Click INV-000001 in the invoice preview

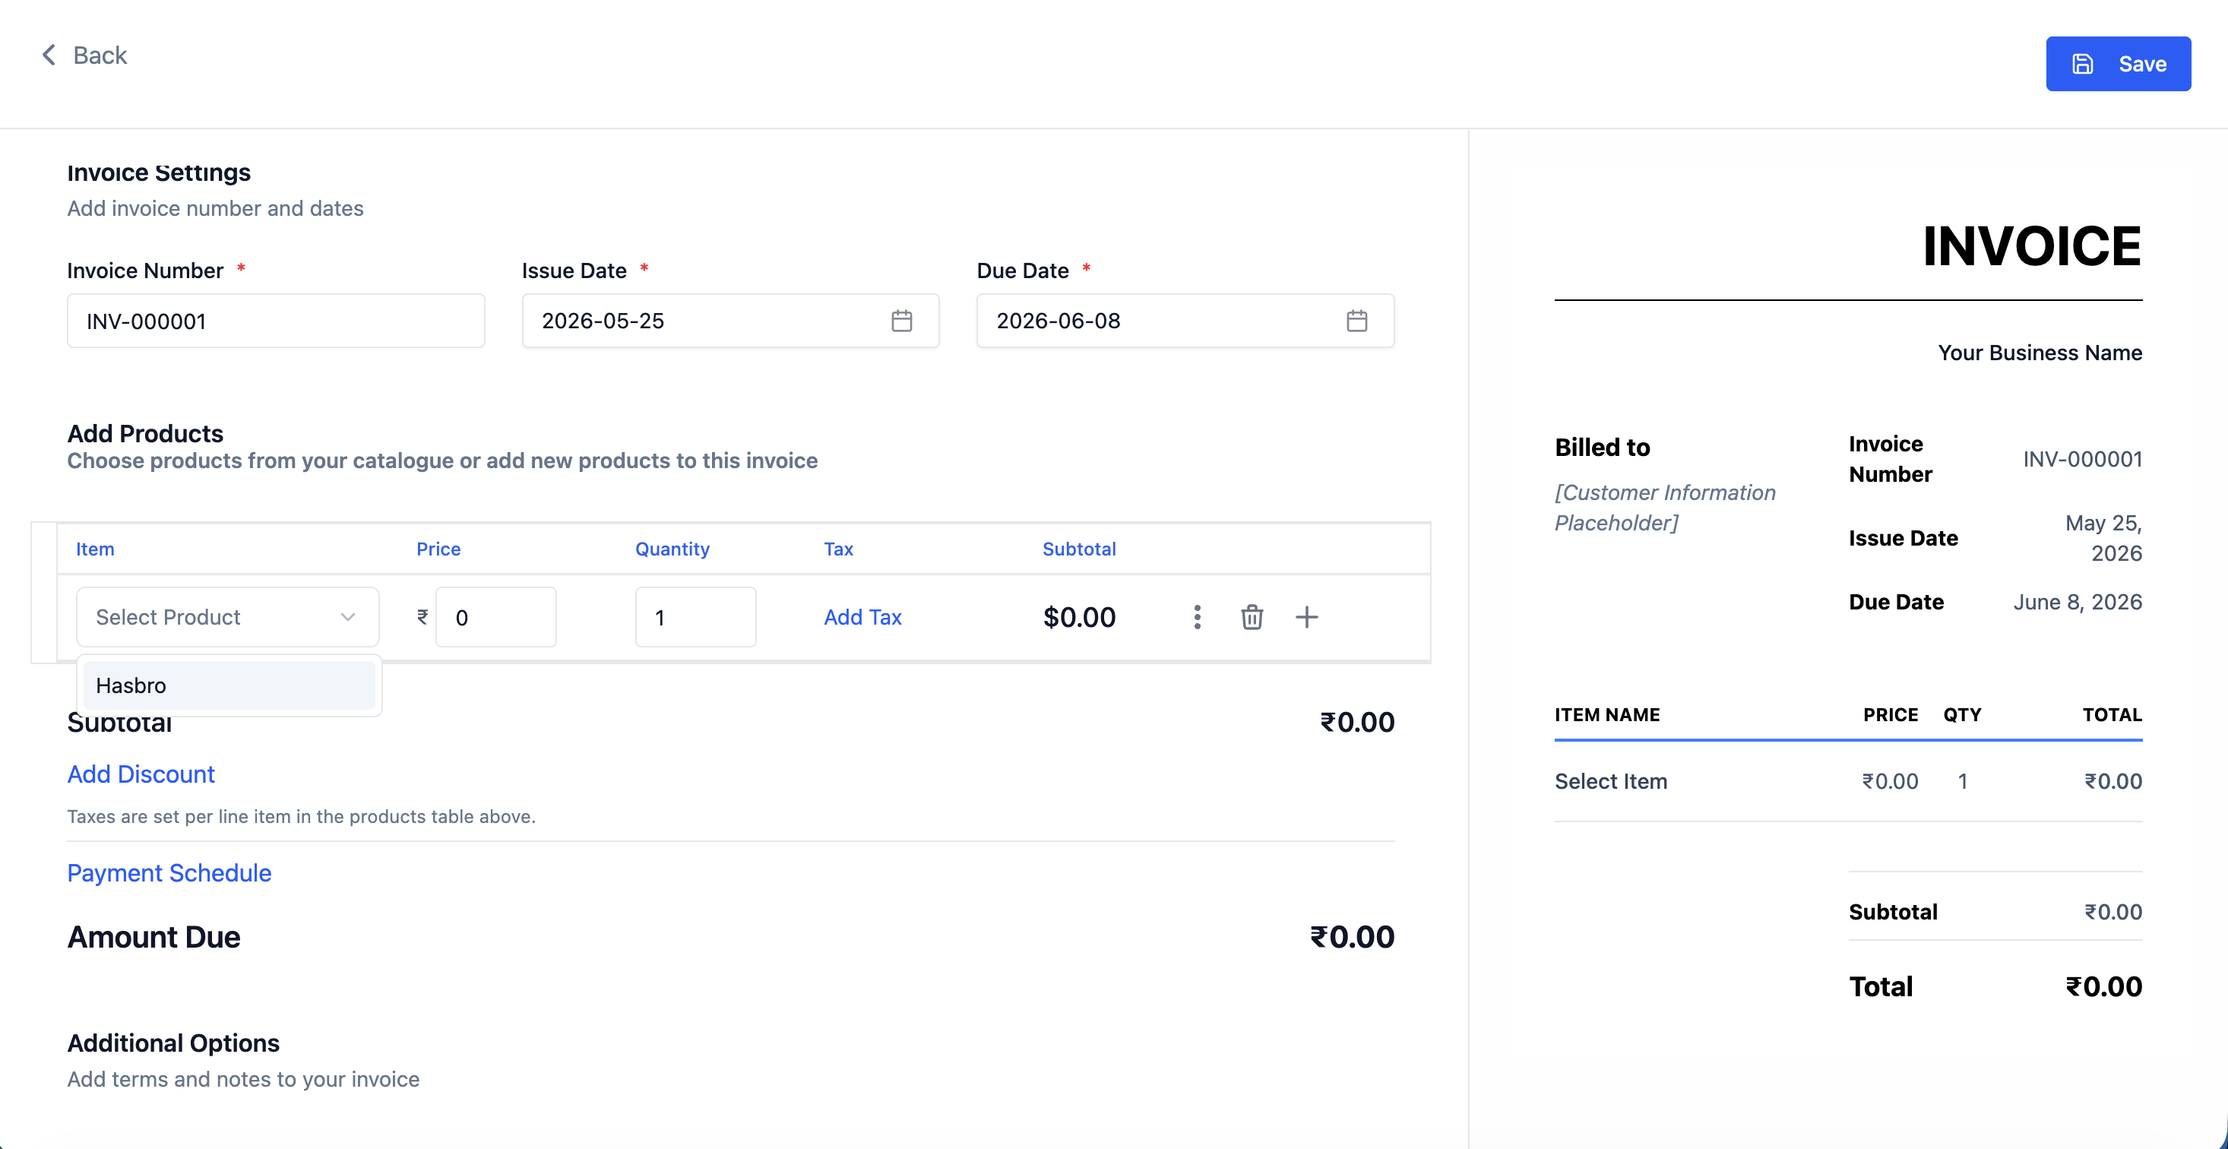coord(2082,458)
